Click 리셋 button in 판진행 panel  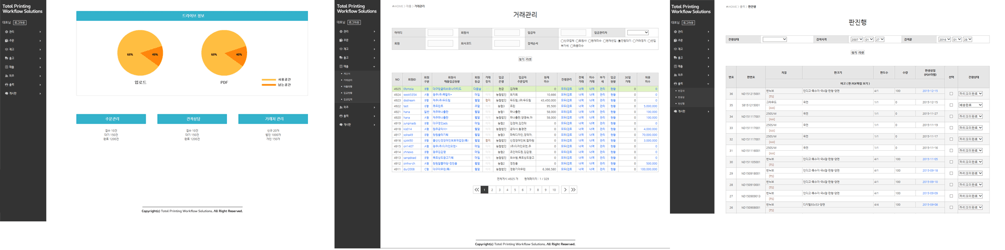click(861, 52)
